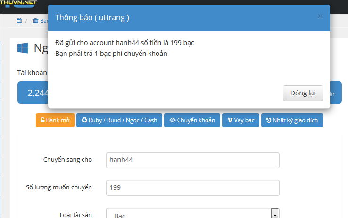Viewport: 348px width, 218px height.
Task: Click the calendar icon in the breadcrumb
Action: 19,21
